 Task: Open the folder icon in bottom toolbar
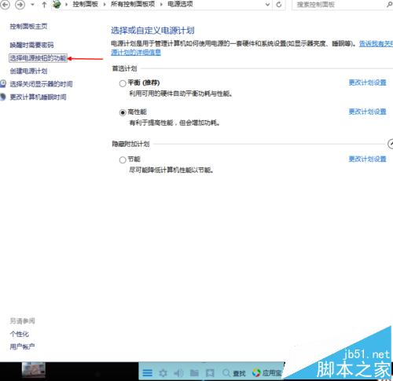click(x=194, y=372)
